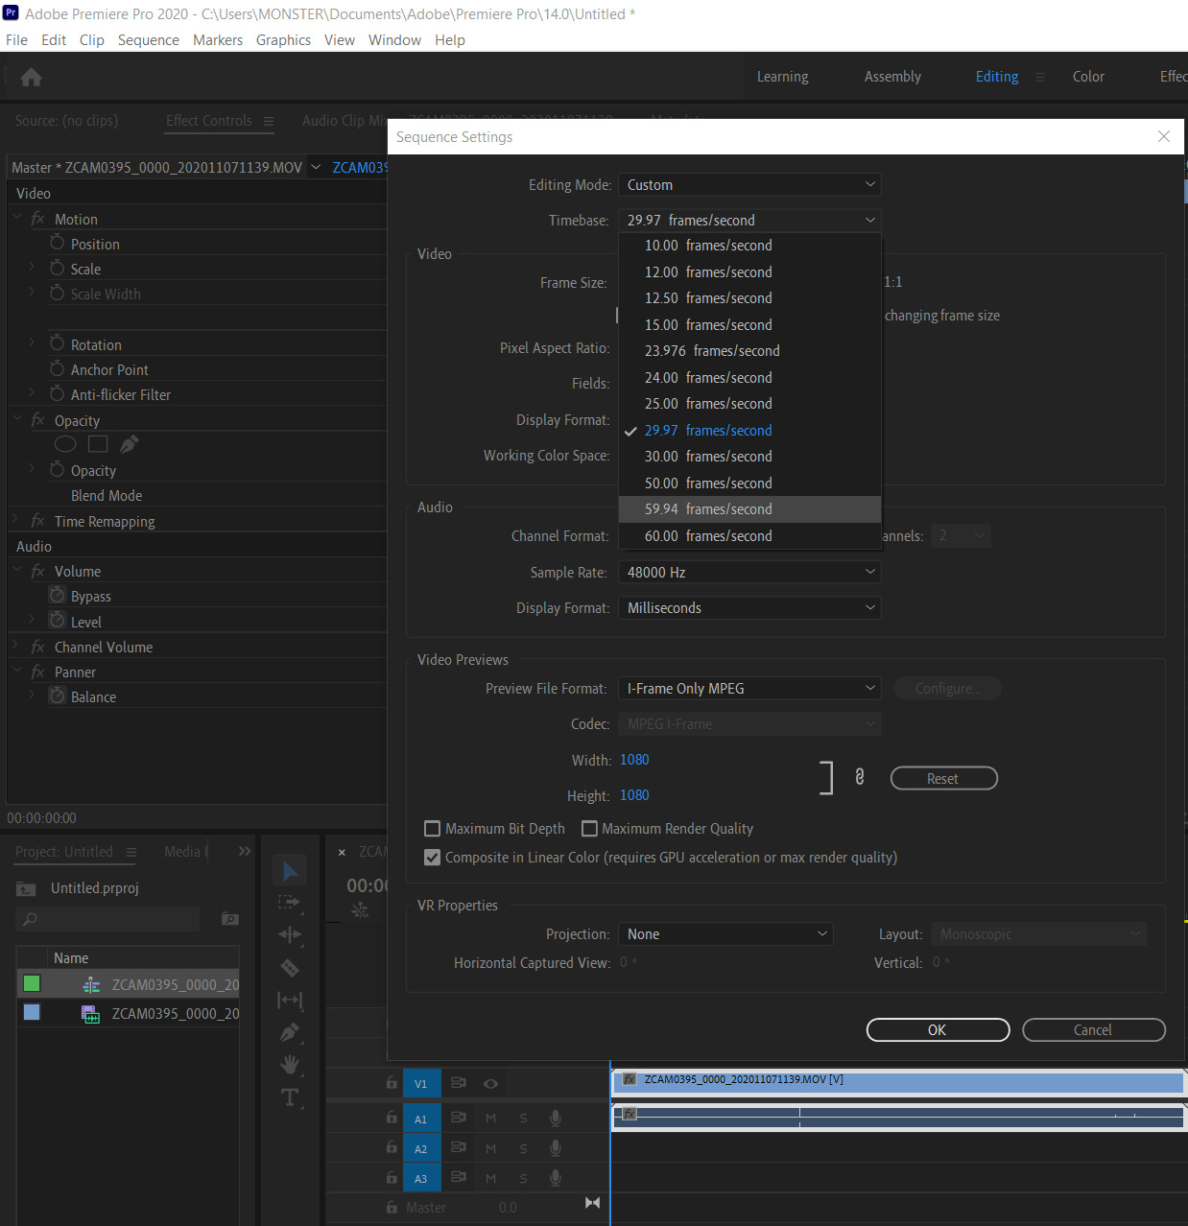Viewport: 1188px width, 1226px height.
Task: Enable Maximum Render Quality checkbox
Action: [589, 829]
